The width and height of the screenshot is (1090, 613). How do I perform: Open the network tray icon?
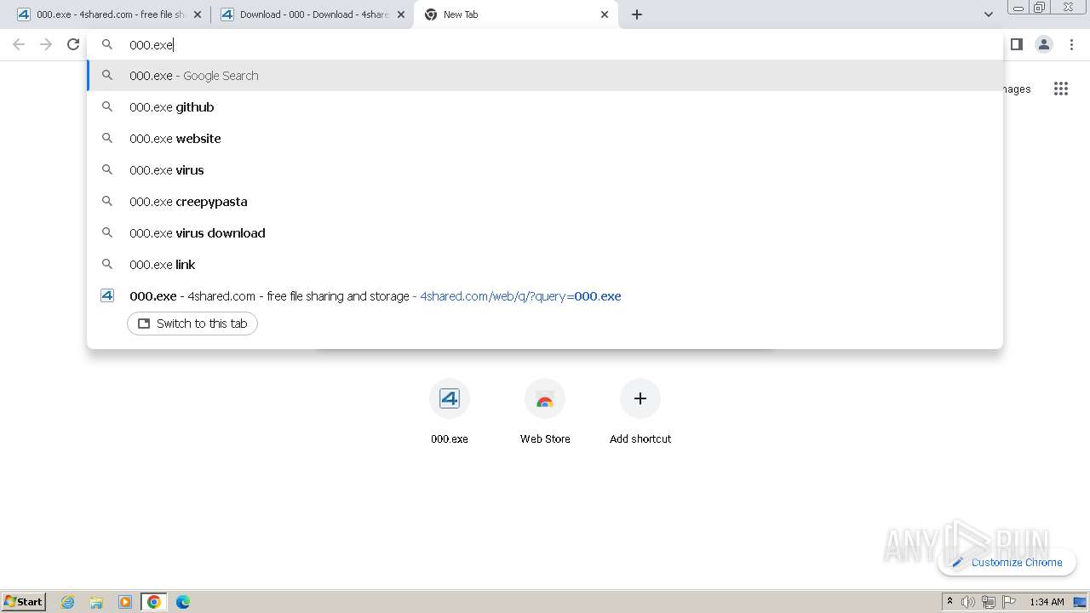pyautogui.click(x=989, y=602)
